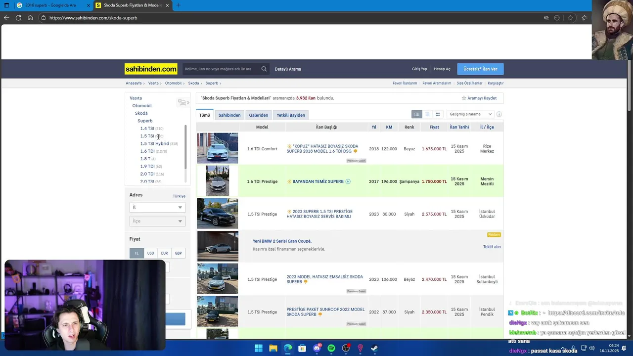Sort by İlan Tarihi column header
This screenshot has height=356, width=633.
[459, 127]
